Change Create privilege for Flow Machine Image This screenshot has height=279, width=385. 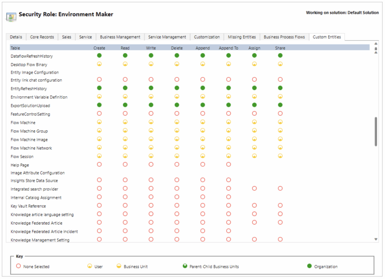(x=99, y=139)
